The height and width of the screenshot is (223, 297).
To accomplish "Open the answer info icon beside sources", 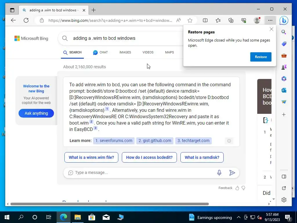I will pyautogui.click(x=229, y=141).
